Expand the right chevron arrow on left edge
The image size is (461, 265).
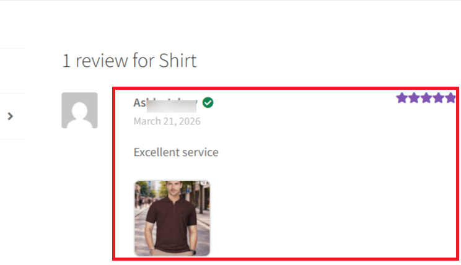[x=11, y=116]
